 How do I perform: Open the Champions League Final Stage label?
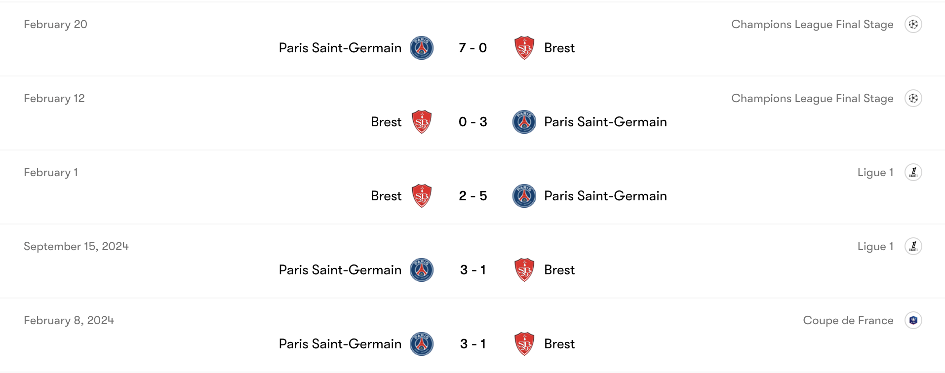(812, 24)
